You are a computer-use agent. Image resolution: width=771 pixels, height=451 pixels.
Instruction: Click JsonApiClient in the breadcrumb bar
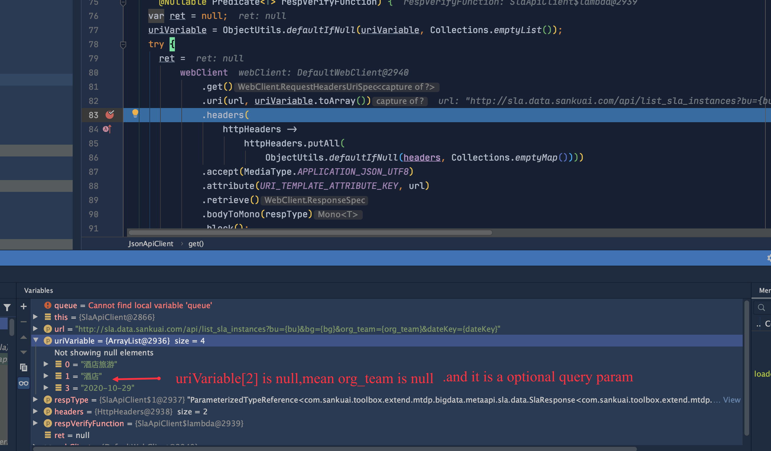tap(151, 244)
